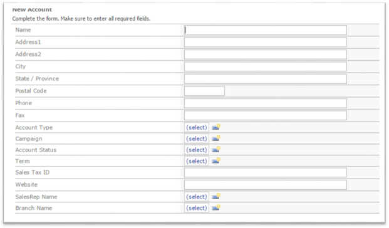389x228 pixels.
Task: Click the State / Province field
Action: click(x=266, y=79)
